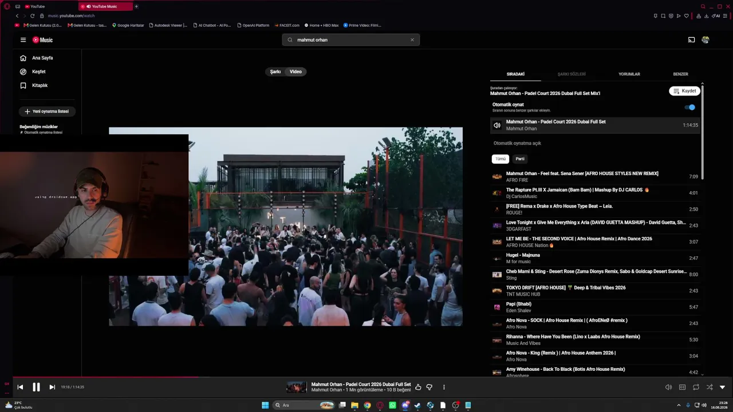
Task: Toggle the closed captions icon
Action: (x=682, y=387)
